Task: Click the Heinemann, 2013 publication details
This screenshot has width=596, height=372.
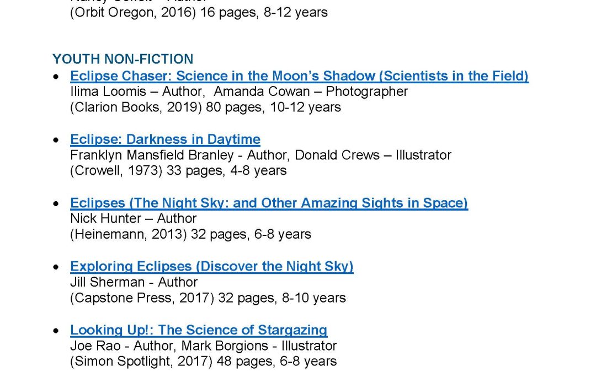Action: point(191,234)
